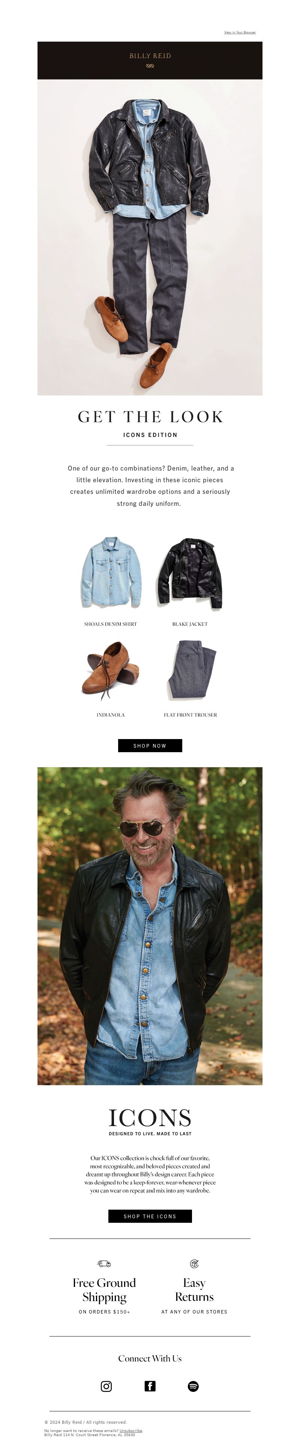Screen dimensions: 300x1456
Task: Click the Blake Jacket label
Action: tap(190, 624)
